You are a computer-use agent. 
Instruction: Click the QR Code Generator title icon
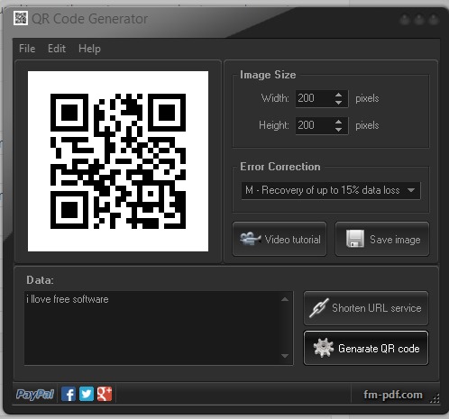[21, 18]
